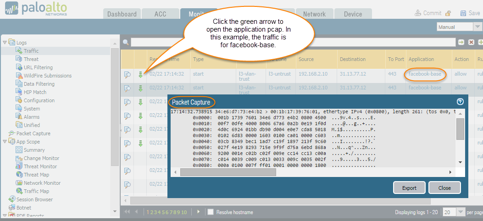
Task: Click the Packet Capture horizontal scrollbar
Action: [x=228, y=172]
